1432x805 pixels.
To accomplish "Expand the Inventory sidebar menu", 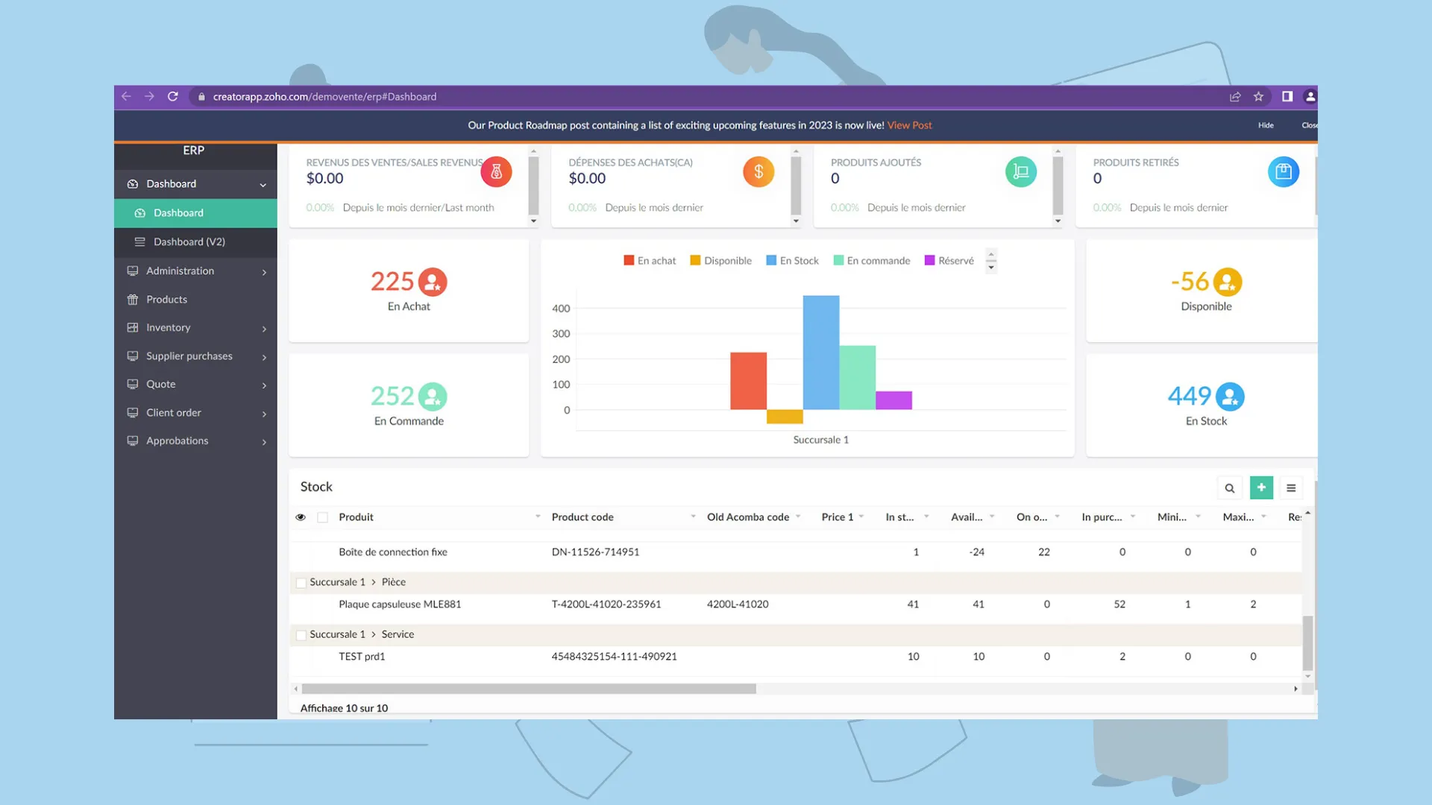I will click(263, 328).
